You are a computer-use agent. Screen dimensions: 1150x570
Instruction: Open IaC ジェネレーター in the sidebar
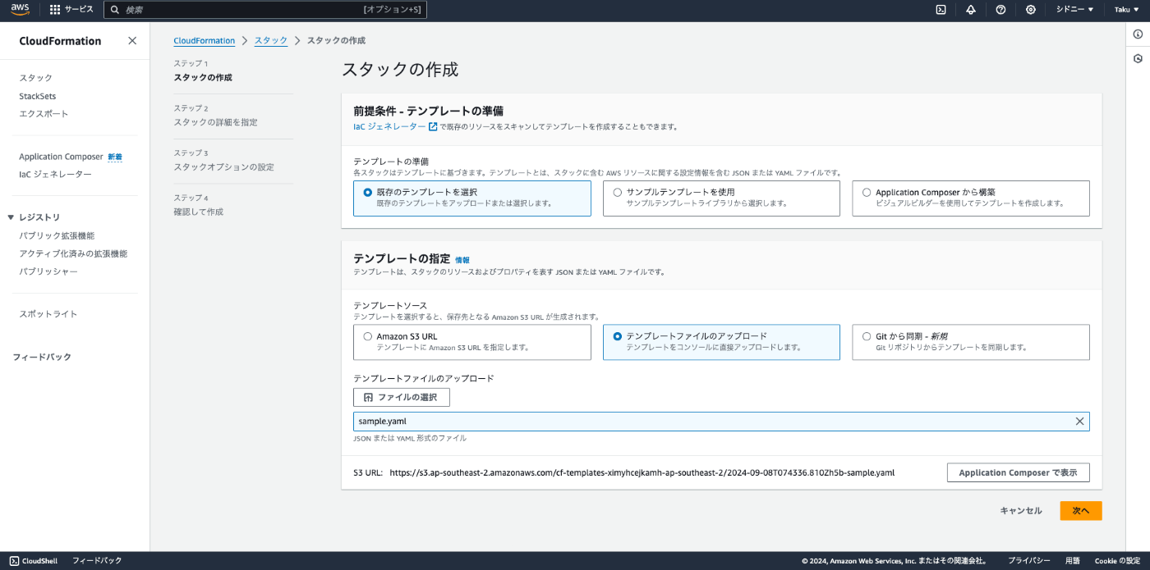point(56,175)
